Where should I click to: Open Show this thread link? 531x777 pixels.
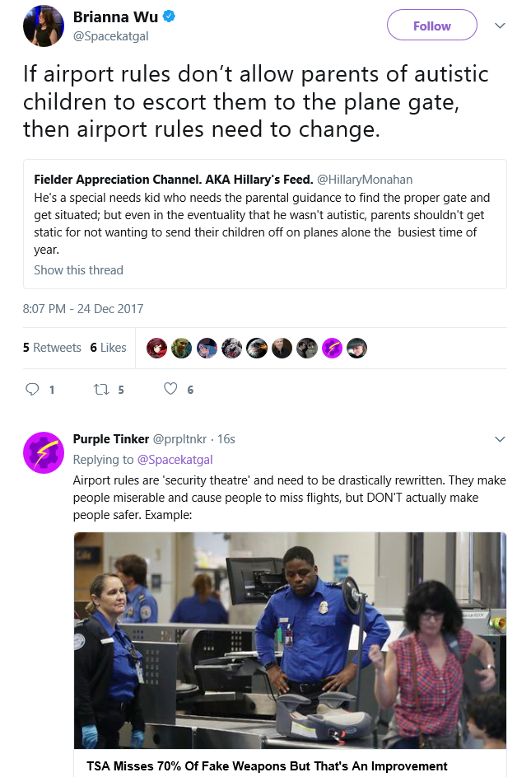pos(78,270)
